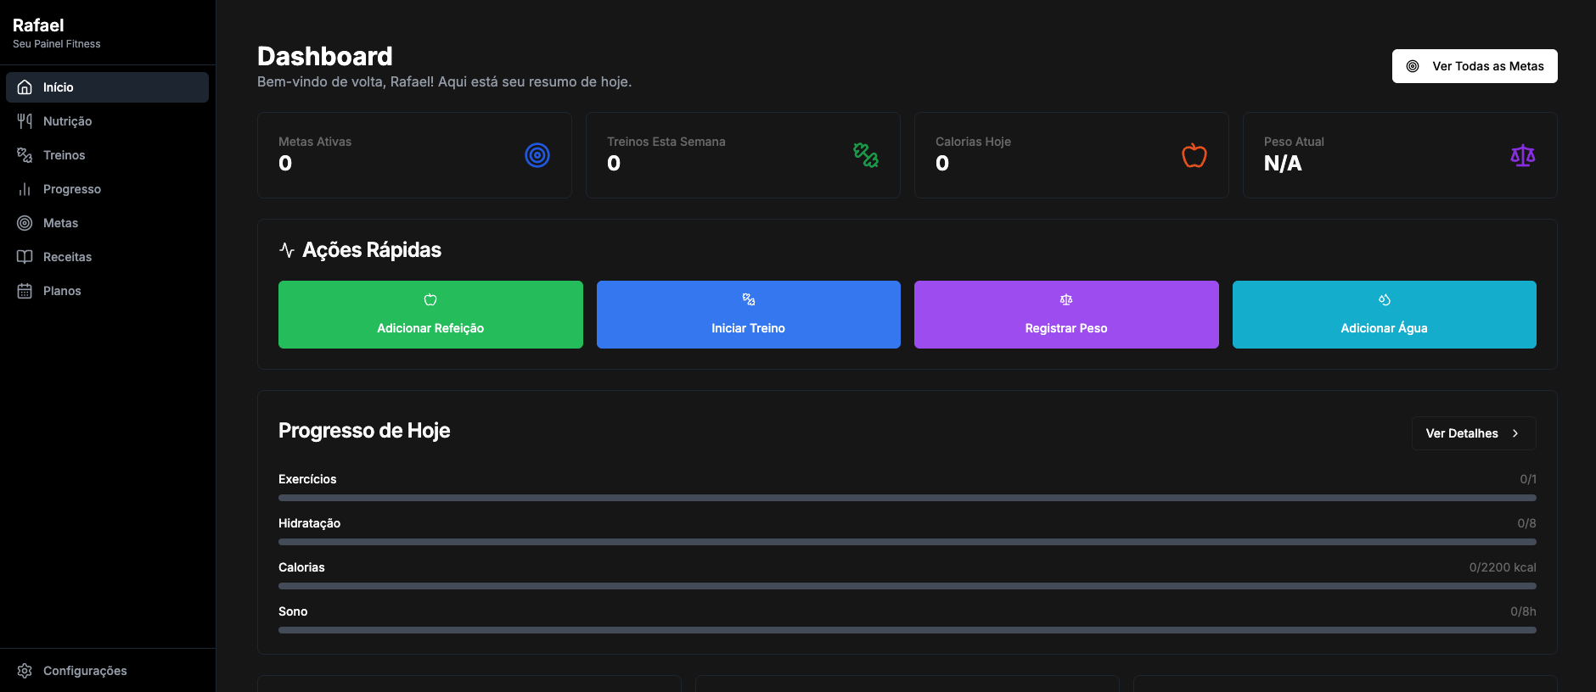This screenshot has height=692, width=1596.
Task: Click the orange apple icon in Calorias Hoje
Action: pyautogui.click(x=1194, y=155)
